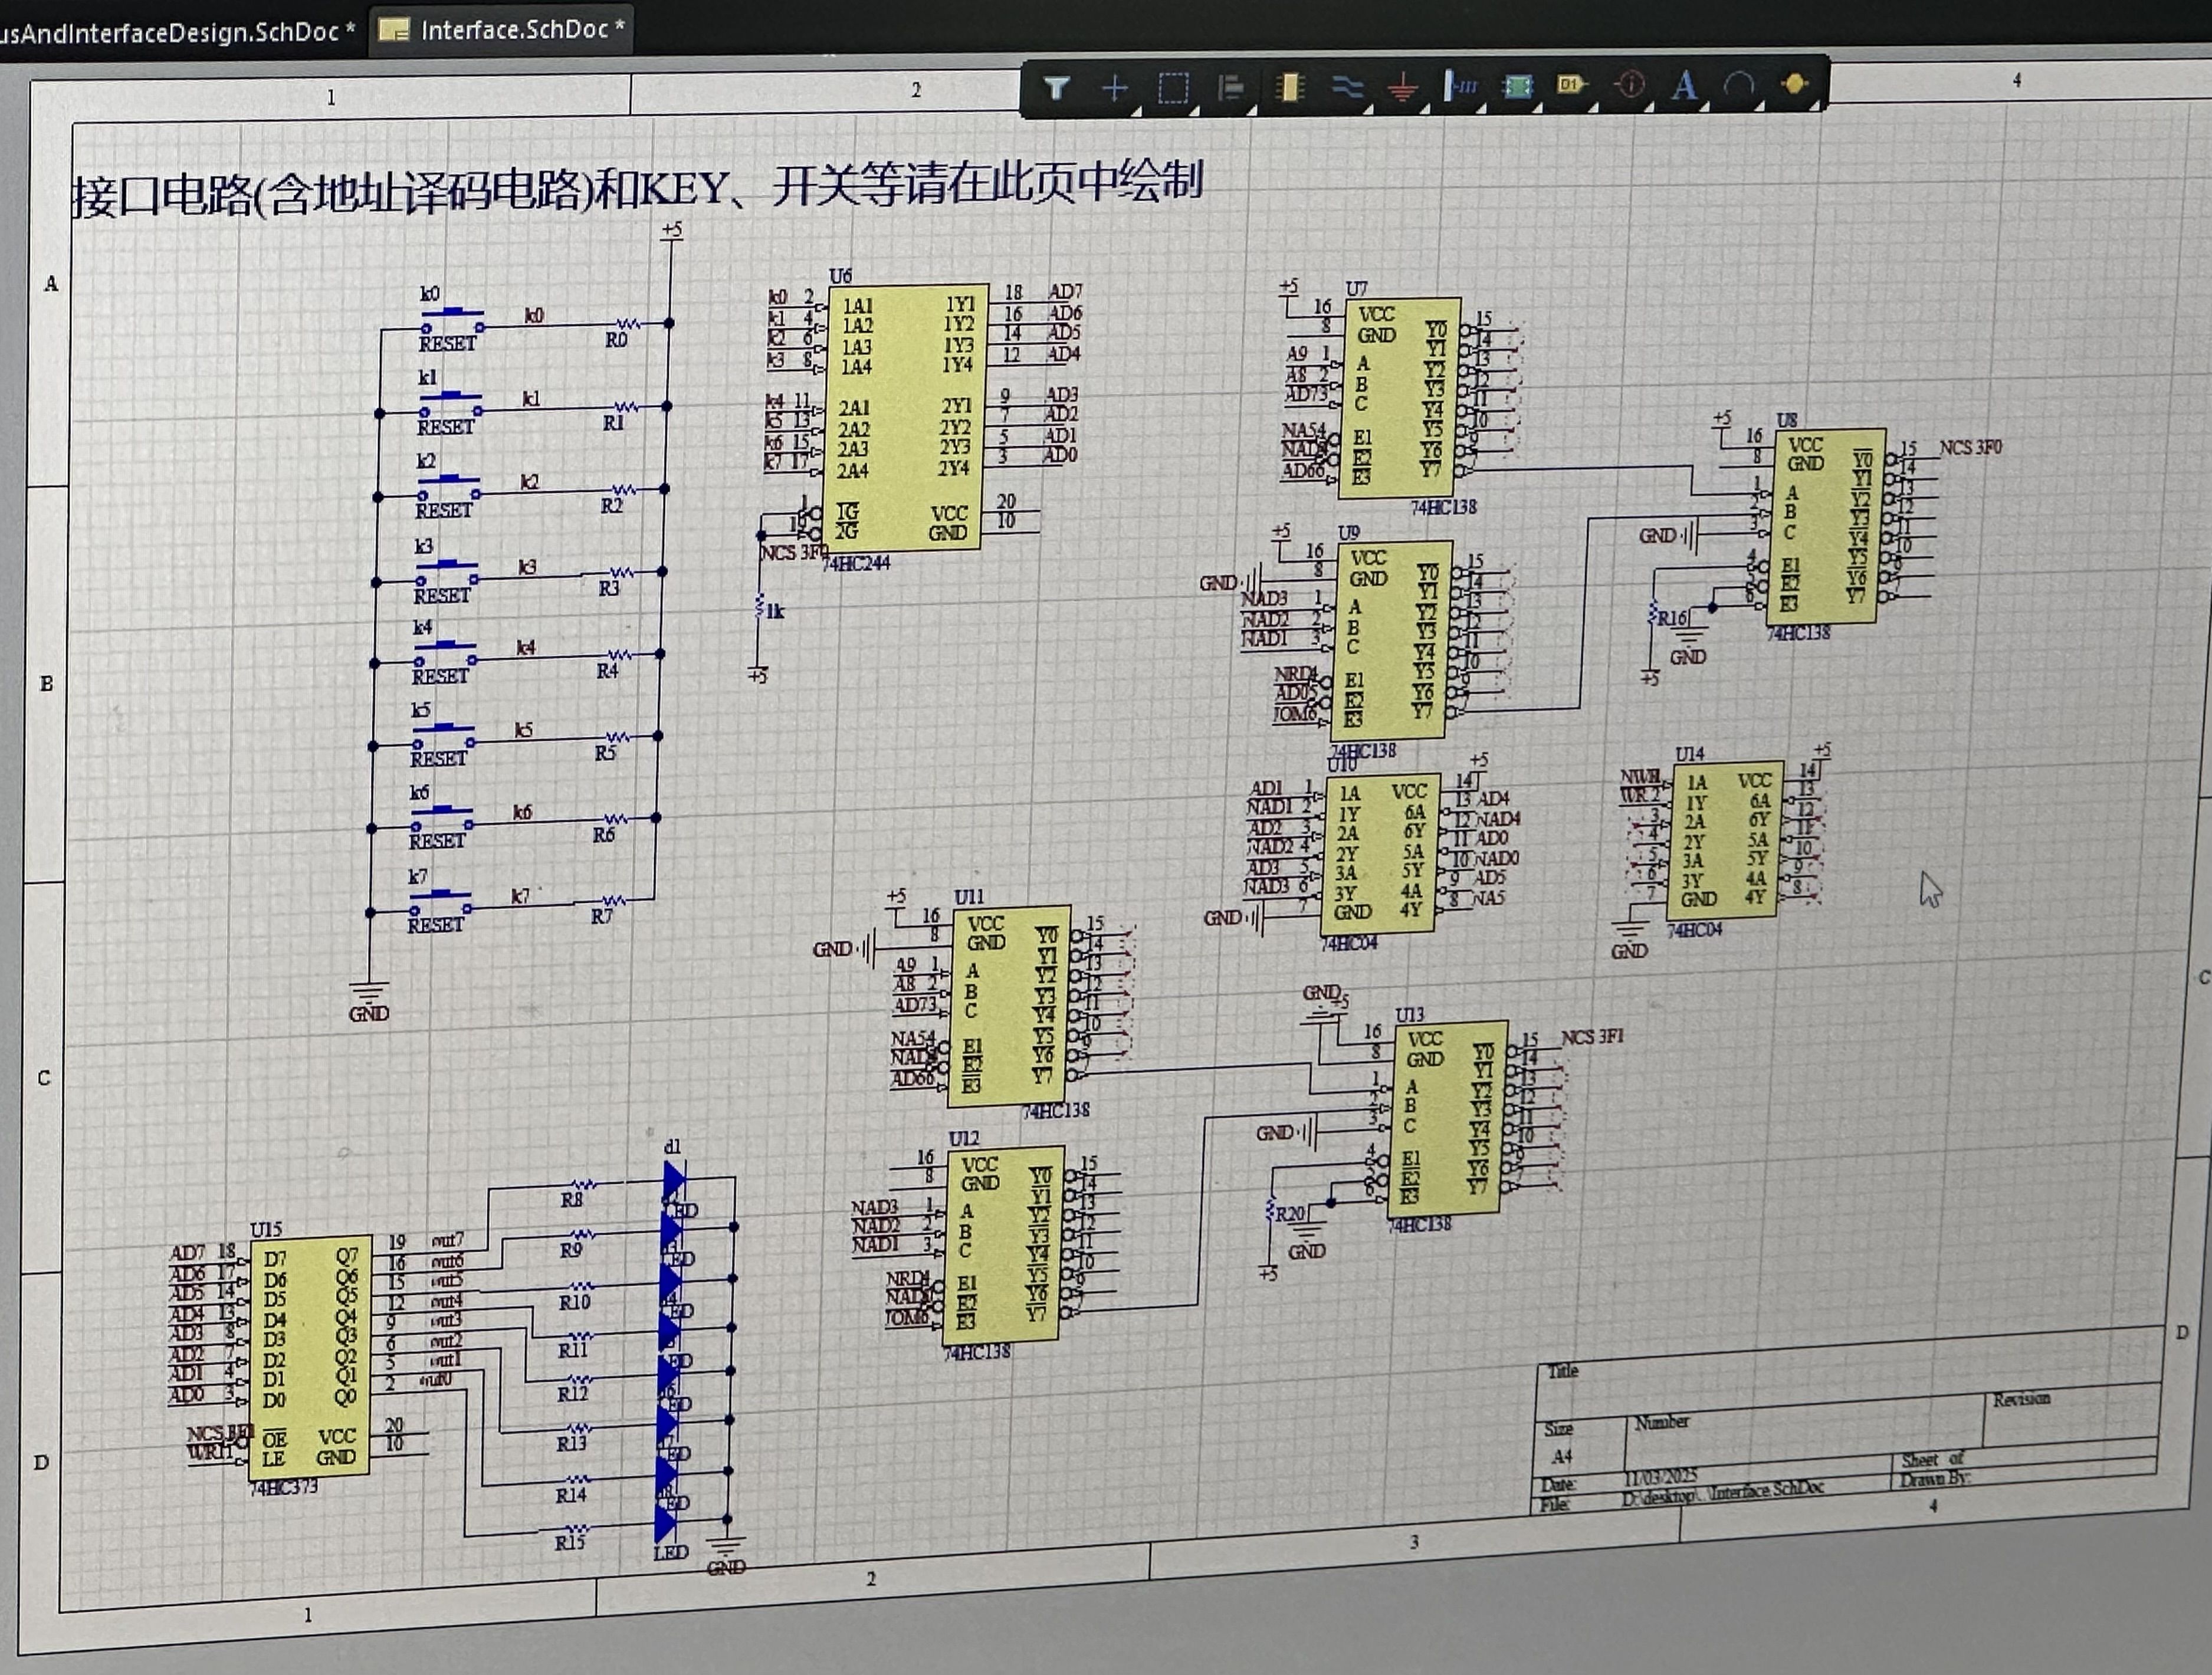The height and width of the screenshot is (1675, 2212).
Task: Select the rectangle selection tool
Action: coord(1173,88)
